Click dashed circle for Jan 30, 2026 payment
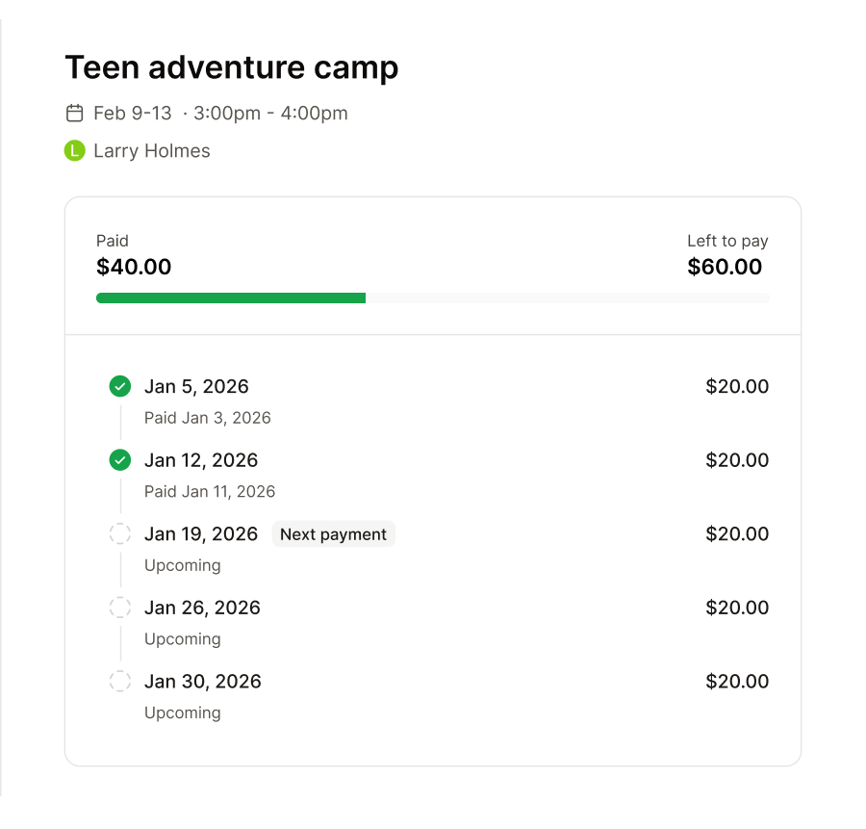 (x=120, y=681)
